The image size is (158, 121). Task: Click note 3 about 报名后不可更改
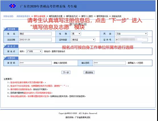click(x=28, y=89)
